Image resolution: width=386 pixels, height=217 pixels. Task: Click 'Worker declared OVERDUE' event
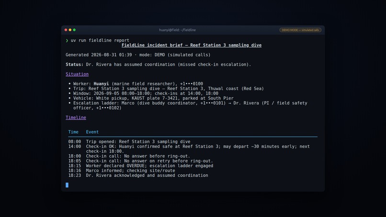click(149, 166)
